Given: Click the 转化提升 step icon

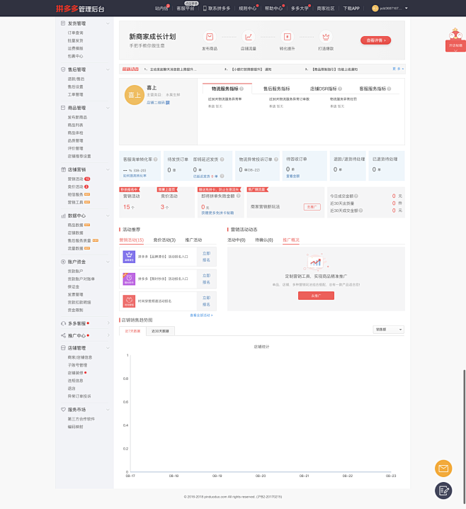Looking at the screenshot, I should tap(287, 37).
